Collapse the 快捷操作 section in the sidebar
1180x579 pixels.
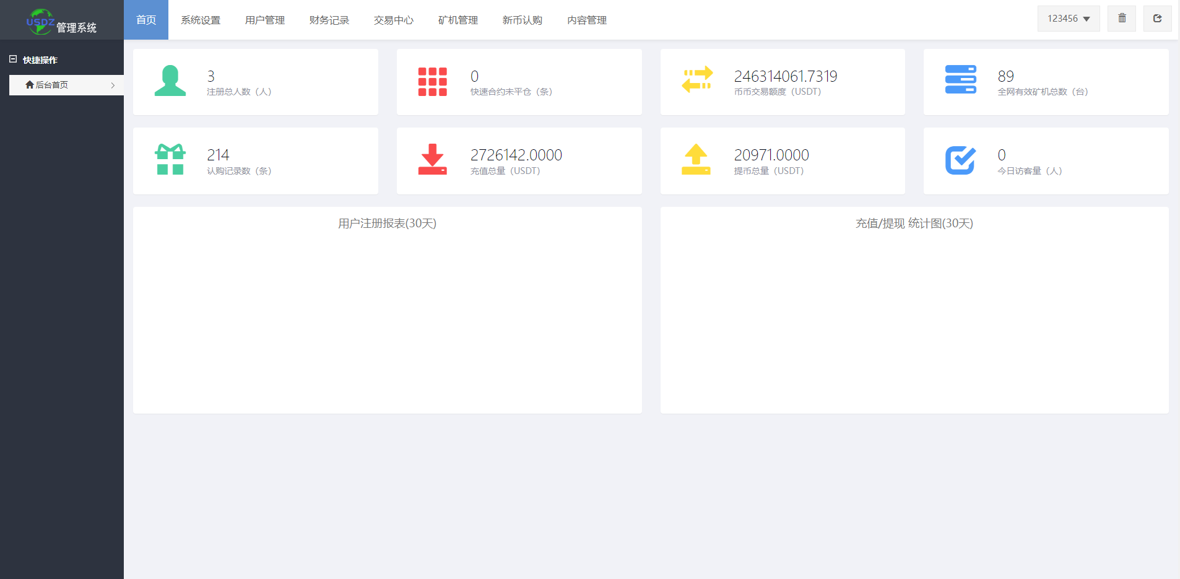click(13, 59)
